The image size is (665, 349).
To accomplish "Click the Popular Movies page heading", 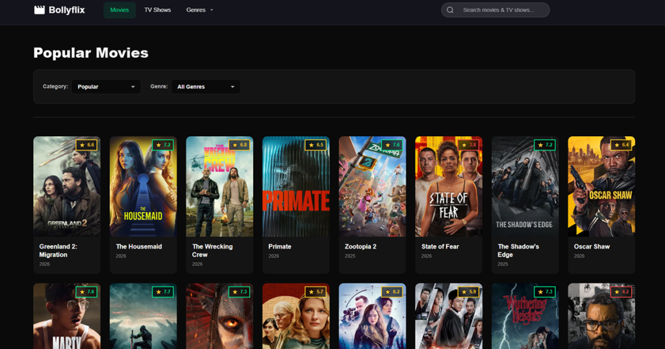I will coord(91,53).
